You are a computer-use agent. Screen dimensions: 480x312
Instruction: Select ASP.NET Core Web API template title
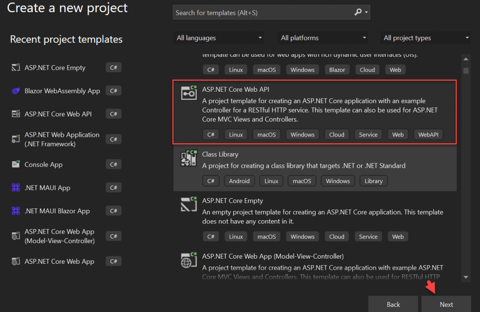[x=235, y=89]
